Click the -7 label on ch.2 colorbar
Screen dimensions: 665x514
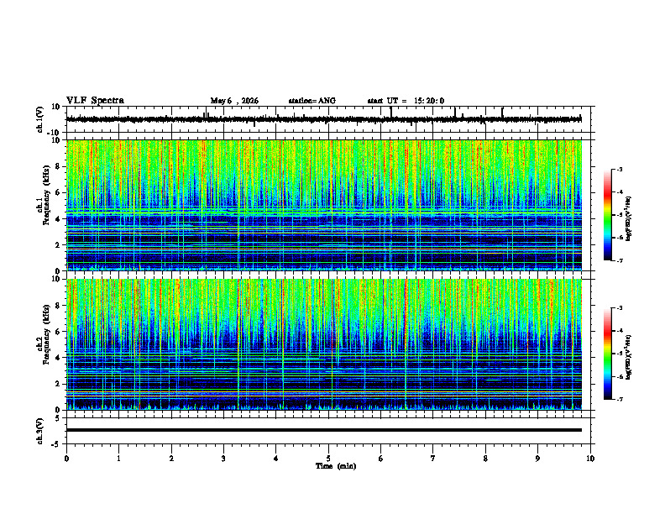coord(620,399)
